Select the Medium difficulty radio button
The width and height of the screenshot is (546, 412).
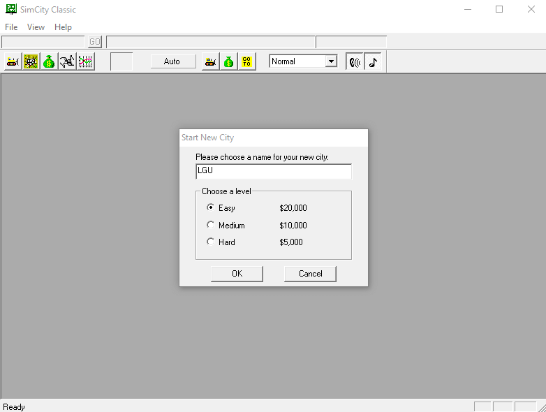pyautogui.click(x=210, y=225)
